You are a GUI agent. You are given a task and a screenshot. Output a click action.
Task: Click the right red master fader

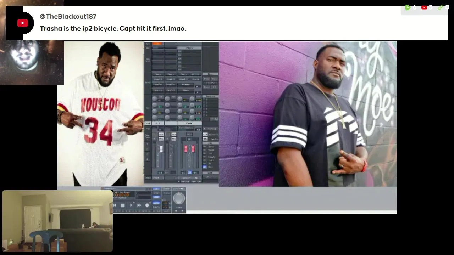[x=193, y=149]
